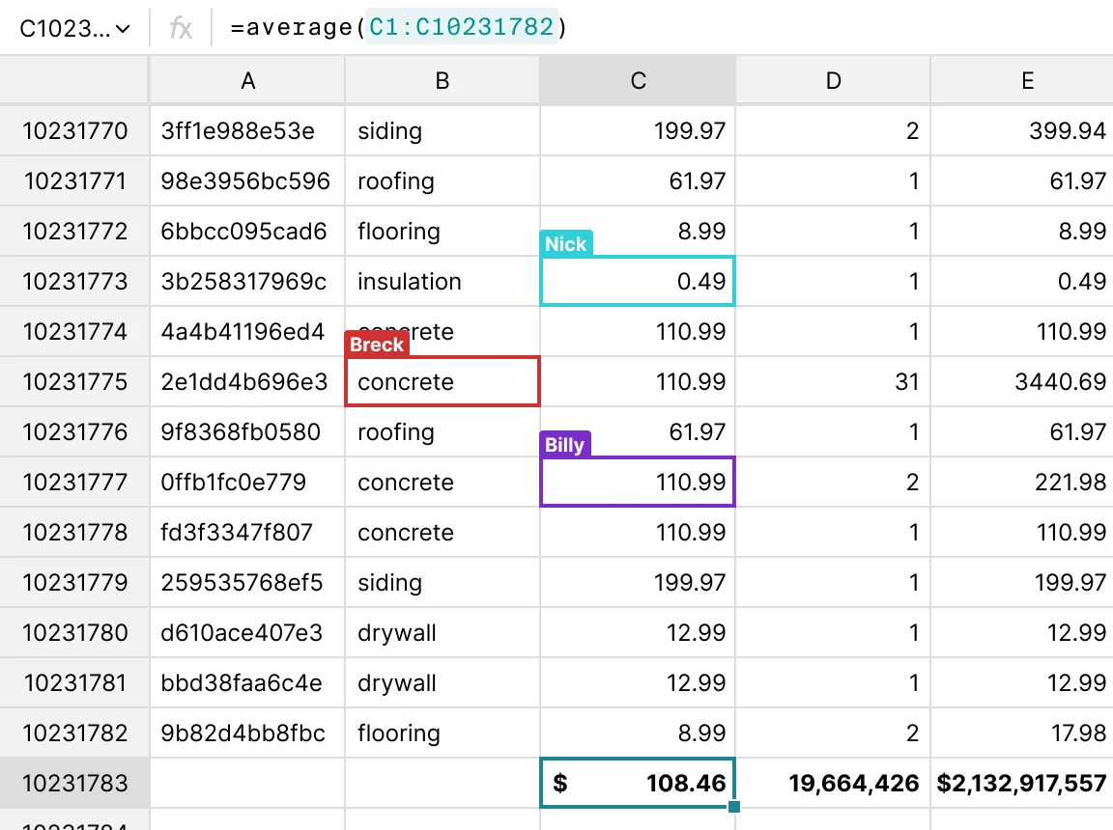
Task: Select the $108.46 average cell
Action: [x=638, y=784]
